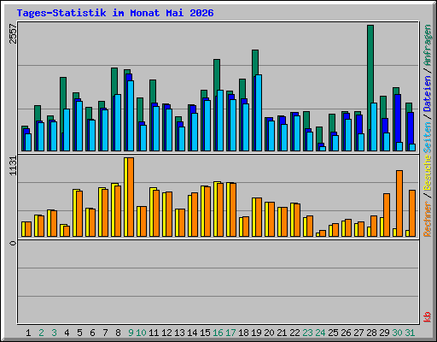Screen dimensions: 437x342
Task: Click the day 16 label on the axis
Action: coord(218,333)
